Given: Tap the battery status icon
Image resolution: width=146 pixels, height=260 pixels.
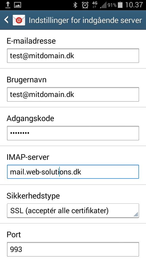Looking at the screenshot, I should pyautogui.click(x=120, y=5).
